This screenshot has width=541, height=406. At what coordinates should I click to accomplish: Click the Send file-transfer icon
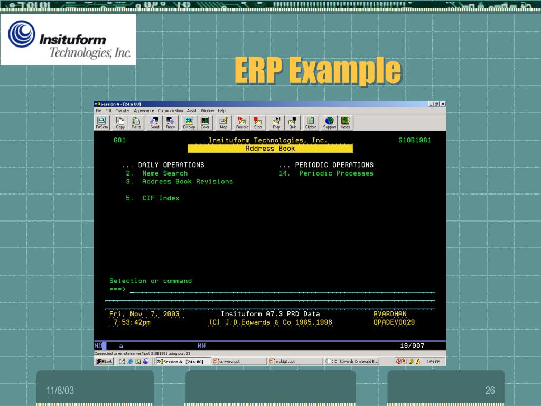click(155, 123)
